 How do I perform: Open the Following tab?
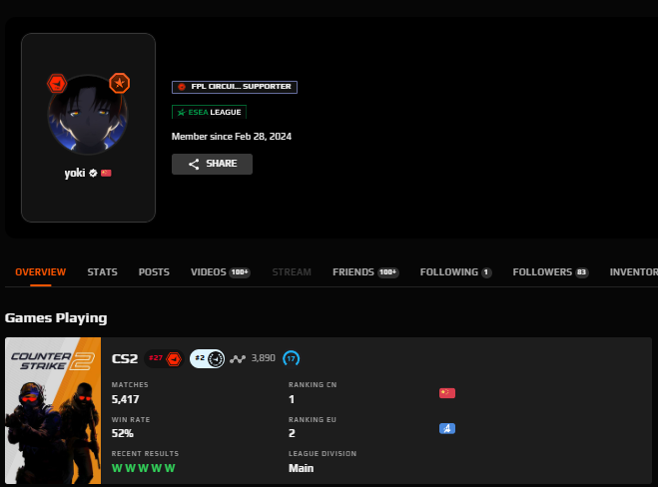(455, 272)
